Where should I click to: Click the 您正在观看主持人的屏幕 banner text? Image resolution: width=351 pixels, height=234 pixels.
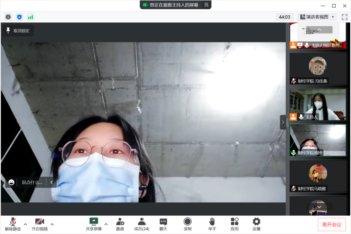click(174, 5)
